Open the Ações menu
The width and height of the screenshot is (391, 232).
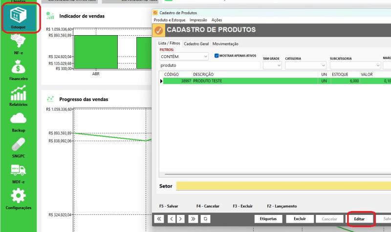[x=217, y=20]
